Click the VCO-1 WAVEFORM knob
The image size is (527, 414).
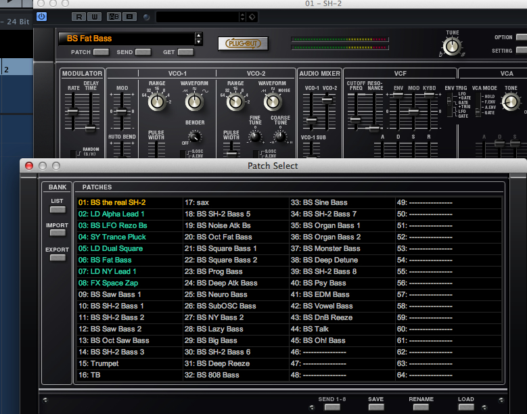(194, 102)
